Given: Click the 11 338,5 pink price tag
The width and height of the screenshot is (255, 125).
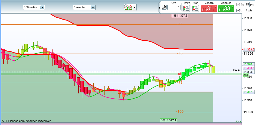Looking at the screenshot, I should pos(249,68).
